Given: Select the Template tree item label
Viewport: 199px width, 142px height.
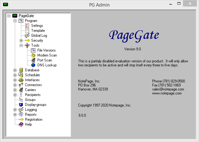Looking at the screenshot, I should (38, 31).
